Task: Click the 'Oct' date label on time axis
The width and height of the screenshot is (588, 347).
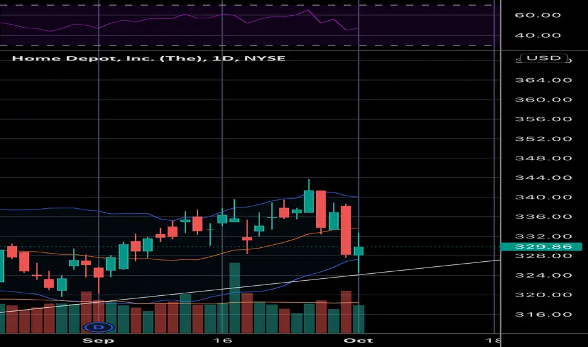Action: [x=358, y=340]
